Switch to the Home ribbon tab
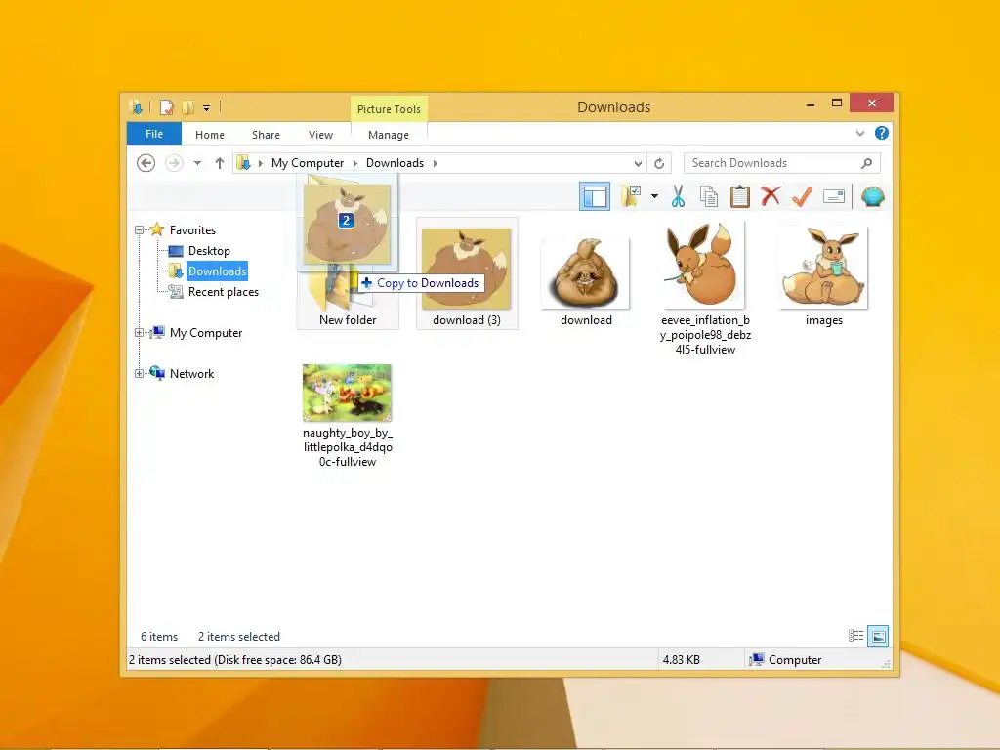This screenshot has height=750, width=1000. (x=210, y=135)
